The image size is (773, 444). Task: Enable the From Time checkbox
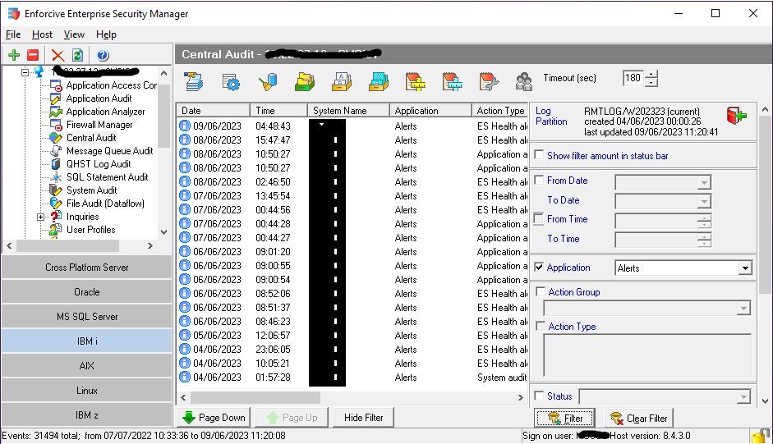(x=540, y=218)
